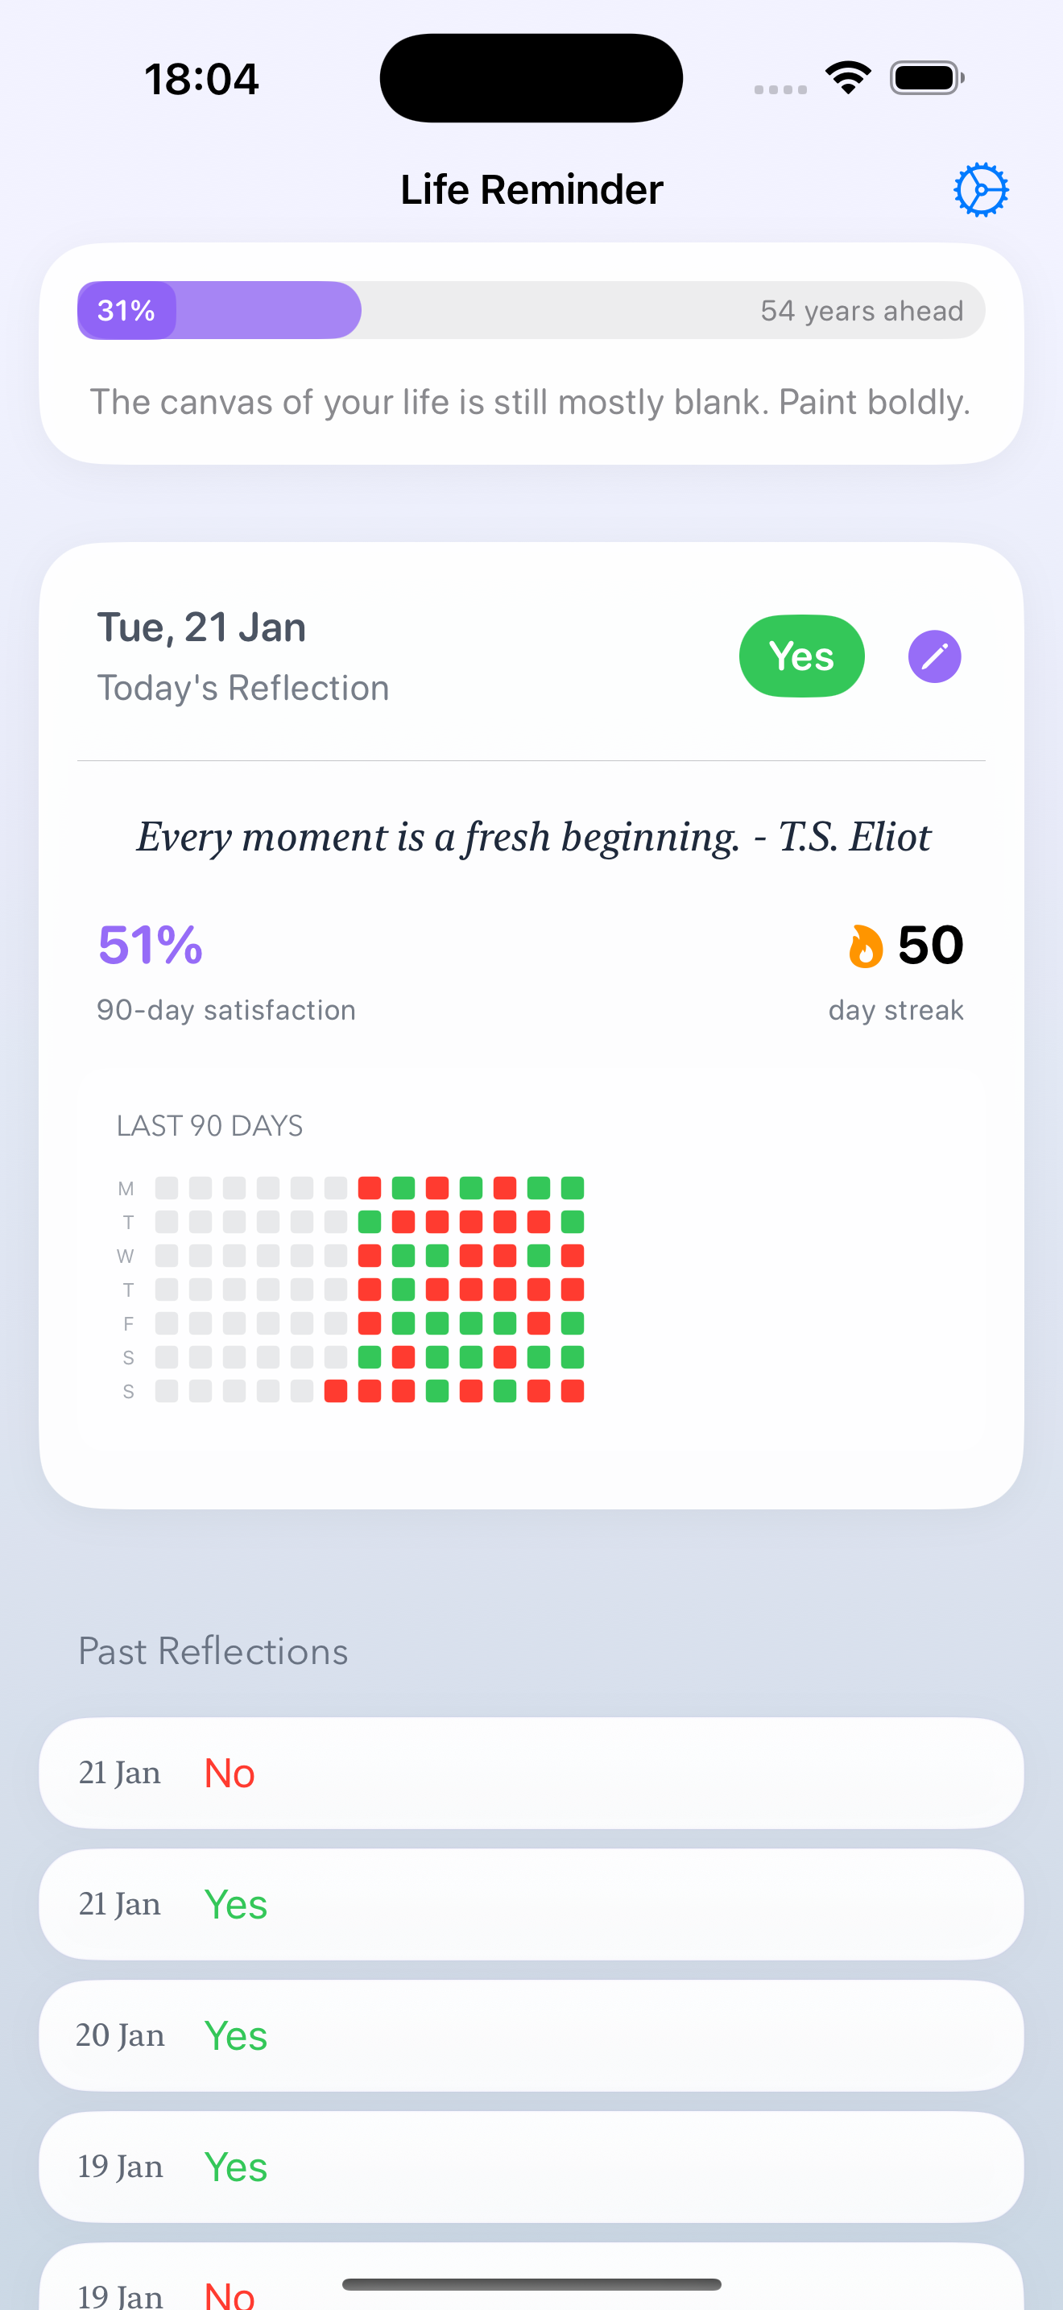
Task: Tap the 50 day streak number
Action: point(930,945)
